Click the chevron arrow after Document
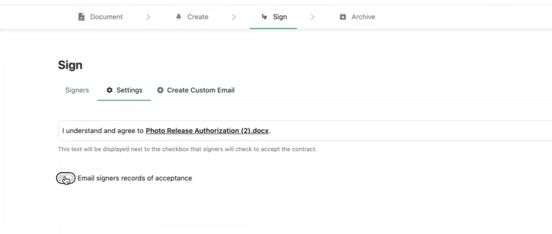The image size is (552, 234). click(x=148, y=17)
